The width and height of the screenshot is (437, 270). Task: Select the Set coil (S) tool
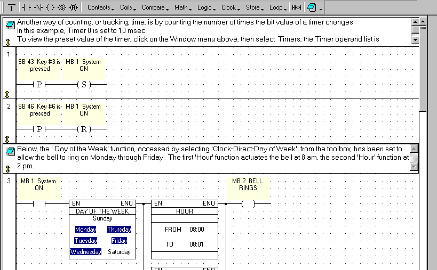pos(62,7)
